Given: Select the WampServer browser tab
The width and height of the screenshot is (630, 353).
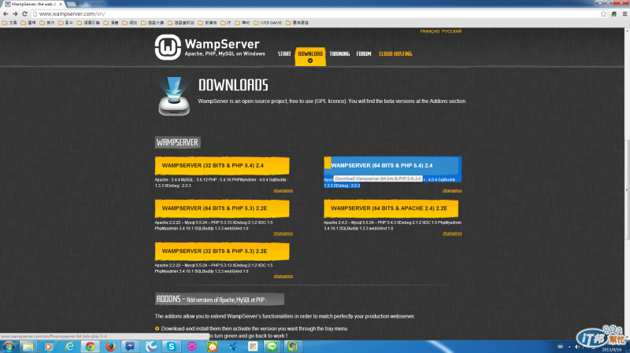Looking at the screenshot, I should pos(34,4).
